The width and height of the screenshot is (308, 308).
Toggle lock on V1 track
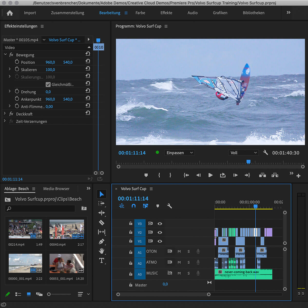point(131,241)
